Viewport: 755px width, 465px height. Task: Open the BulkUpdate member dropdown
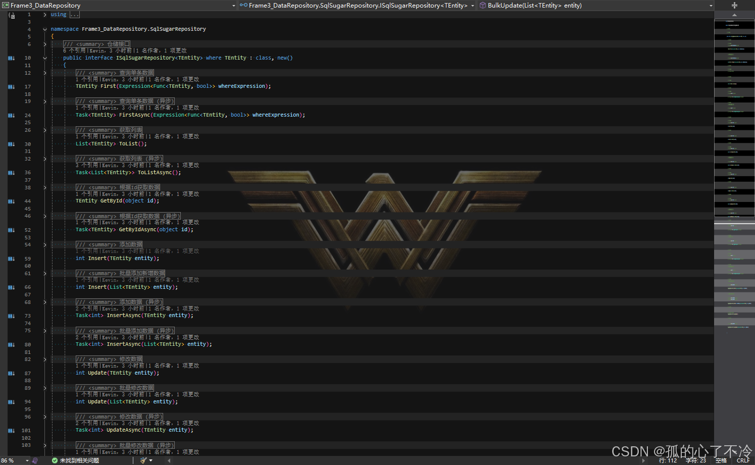click(711, 6)
